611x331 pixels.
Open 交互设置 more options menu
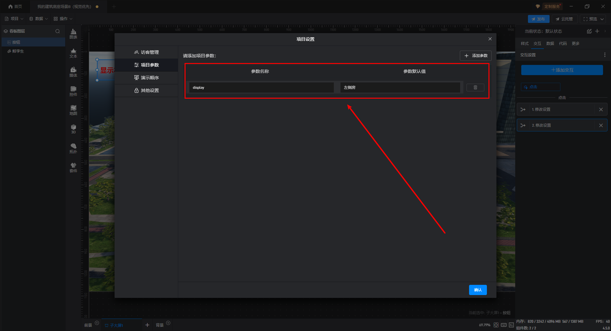click(x=605, y=55)
